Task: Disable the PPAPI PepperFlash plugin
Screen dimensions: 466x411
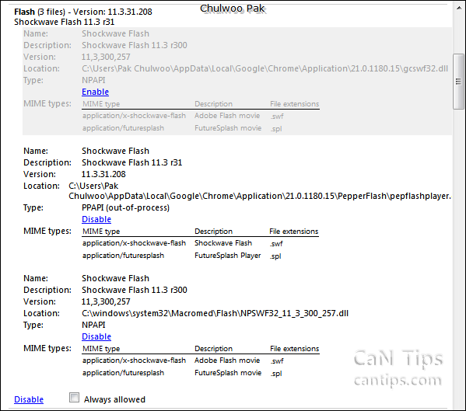Action: [x=96, y=219]
